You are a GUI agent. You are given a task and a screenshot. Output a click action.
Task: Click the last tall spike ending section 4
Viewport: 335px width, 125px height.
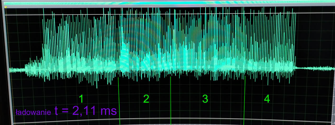pos(295,39)
